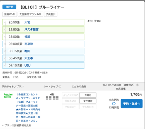Open the 横浜 departure stop link
This screenshot has width=145, height=129.
coord(27,37)
